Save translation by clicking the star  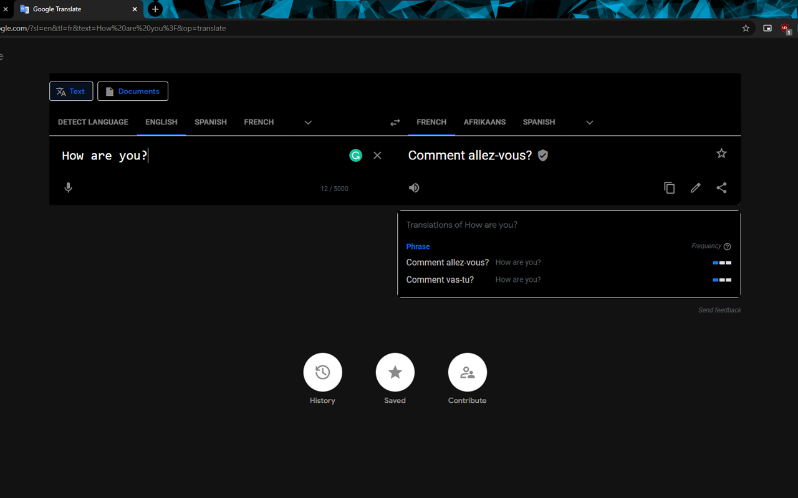721,153
